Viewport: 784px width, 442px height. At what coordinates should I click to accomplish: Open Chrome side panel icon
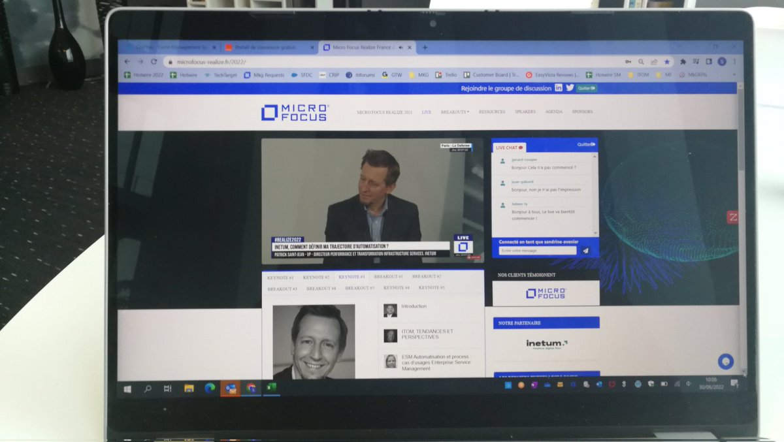708,62
